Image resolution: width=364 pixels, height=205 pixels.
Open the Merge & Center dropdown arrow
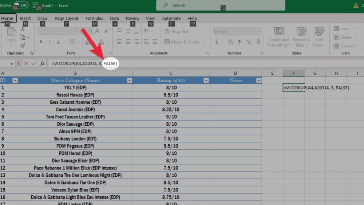(x=205, y=42)
